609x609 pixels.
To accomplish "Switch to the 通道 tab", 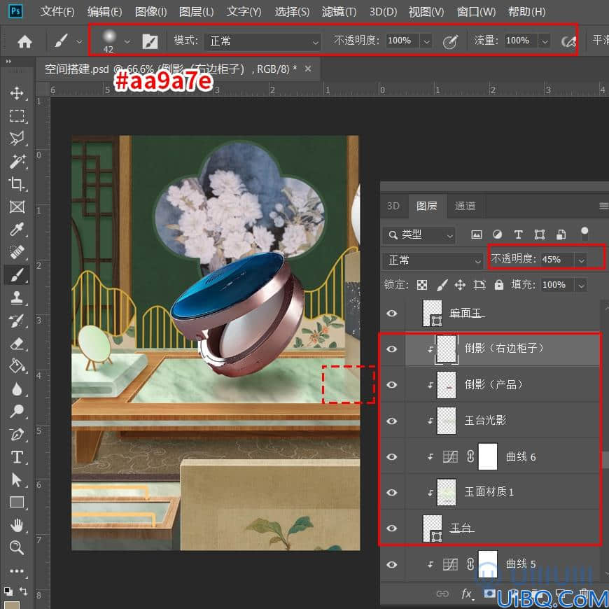I will point(465,206).
